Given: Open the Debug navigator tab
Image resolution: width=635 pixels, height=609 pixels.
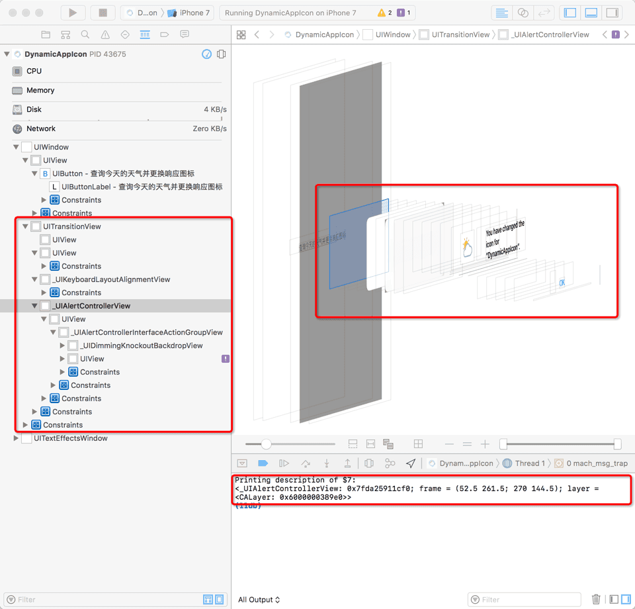Looking at the screenshot, I should (x=145, y=34).
